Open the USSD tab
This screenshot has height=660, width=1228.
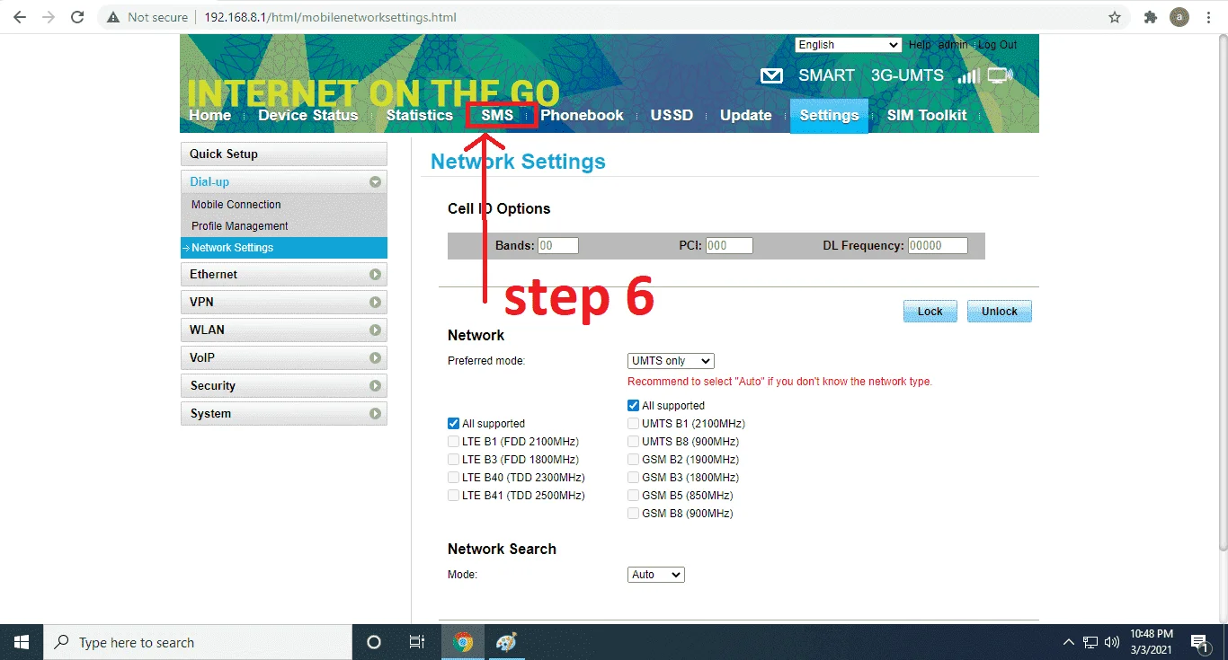pos(672,115)
